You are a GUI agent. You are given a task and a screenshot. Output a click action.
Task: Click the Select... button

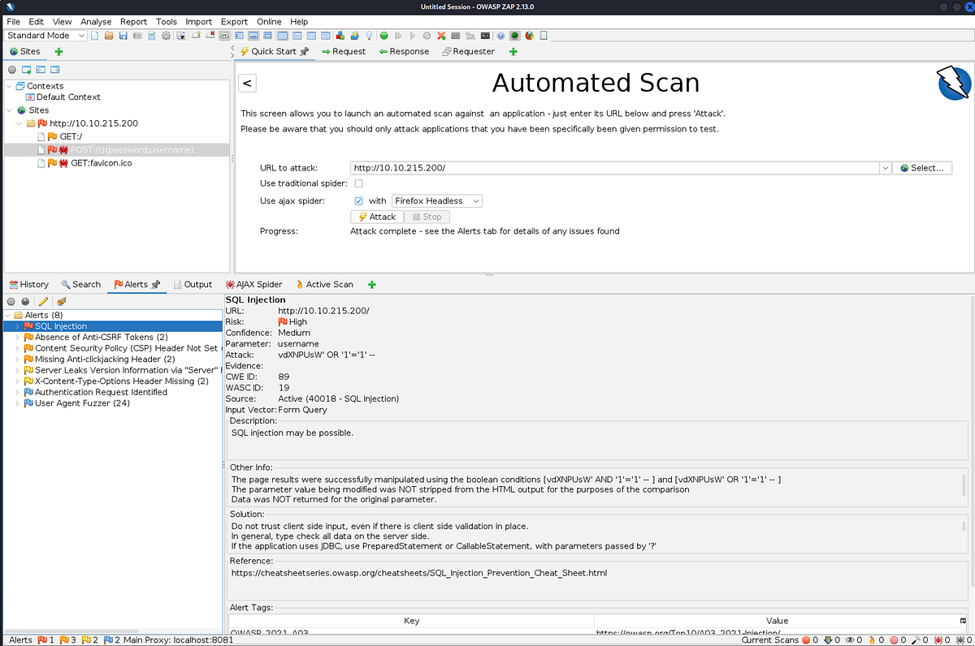922,168
